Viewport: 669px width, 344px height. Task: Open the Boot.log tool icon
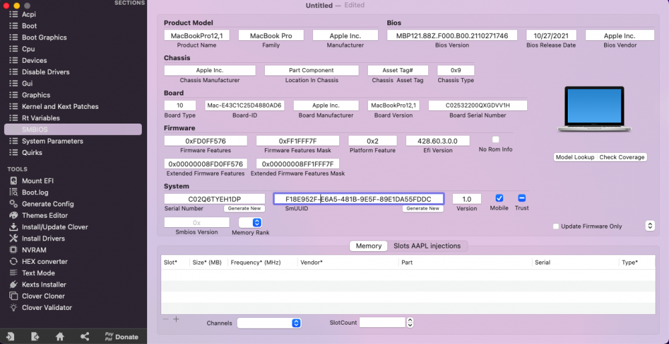pyautogui.click(x=13, y=192)
